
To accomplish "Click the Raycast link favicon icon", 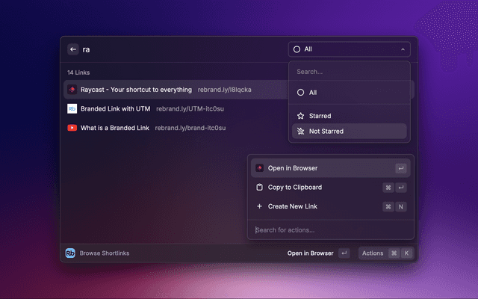I will (x=72, y=90).
